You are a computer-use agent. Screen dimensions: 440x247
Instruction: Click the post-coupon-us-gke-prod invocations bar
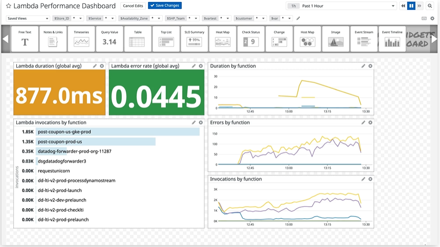[118, 132]
